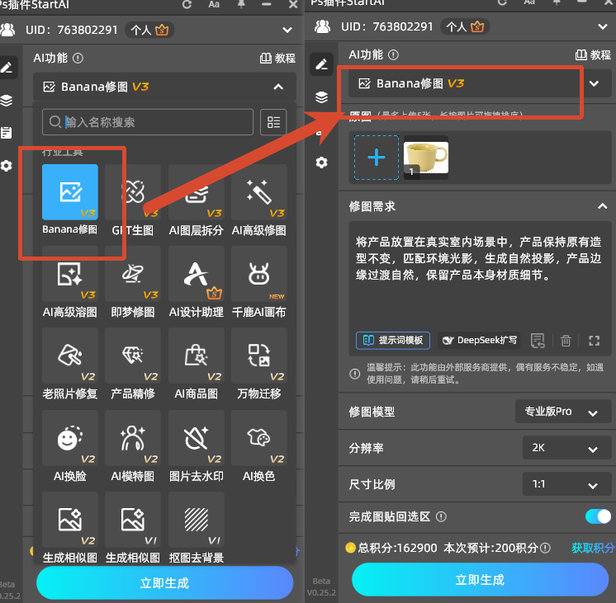Open the AI商品图 tool tile

(196, 356)
